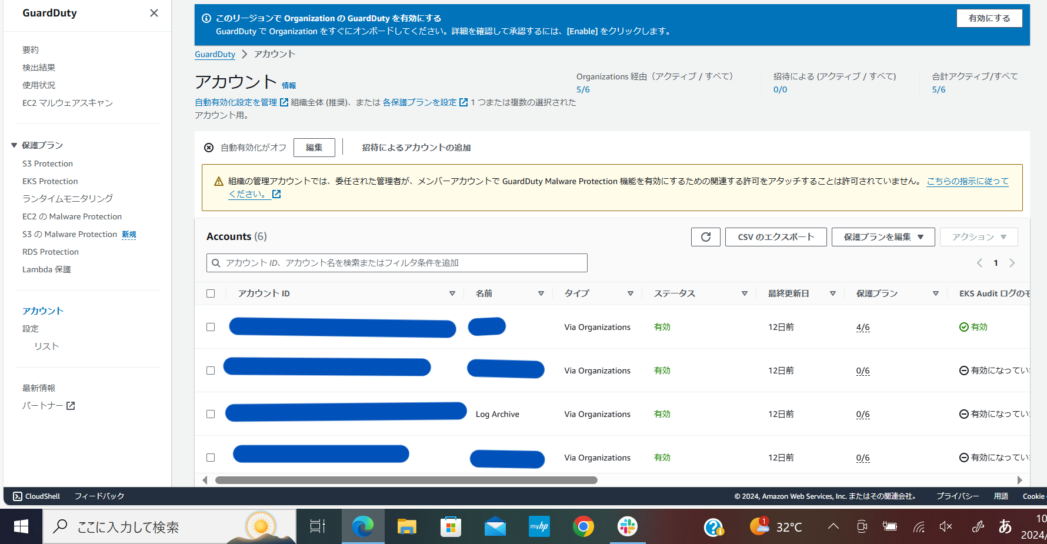Screen dimensions: 1047x544
Task: Open EC2 マルウェアスキャン in the sidebar
Action: pyautogui.click(x=68, y=103)
